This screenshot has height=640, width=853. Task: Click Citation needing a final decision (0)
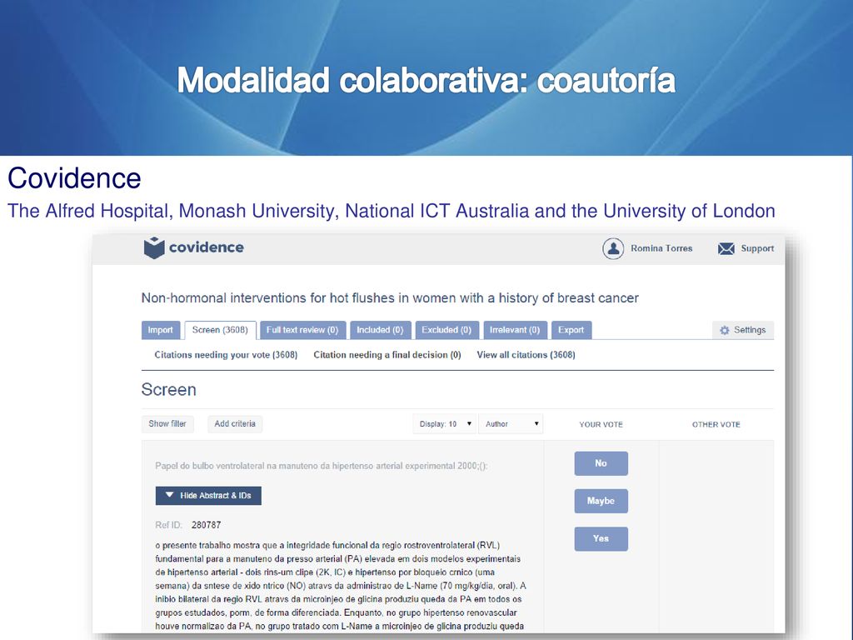387,355
